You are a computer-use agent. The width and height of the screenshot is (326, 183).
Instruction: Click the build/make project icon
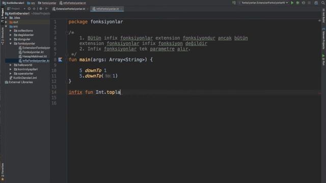pos(234,3)
